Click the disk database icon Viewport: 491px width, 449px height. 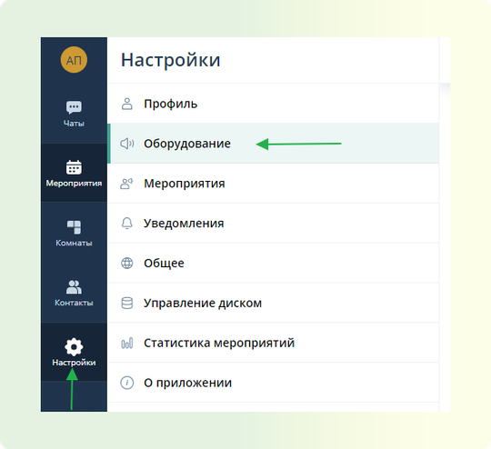coord(126,303)
